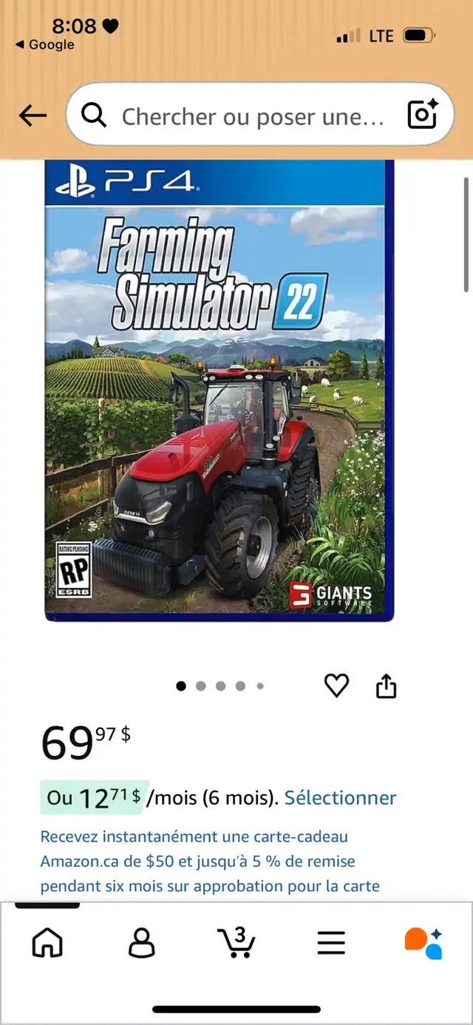
Task: Launch the Rufus AI assistant icon
Action: 423,943
